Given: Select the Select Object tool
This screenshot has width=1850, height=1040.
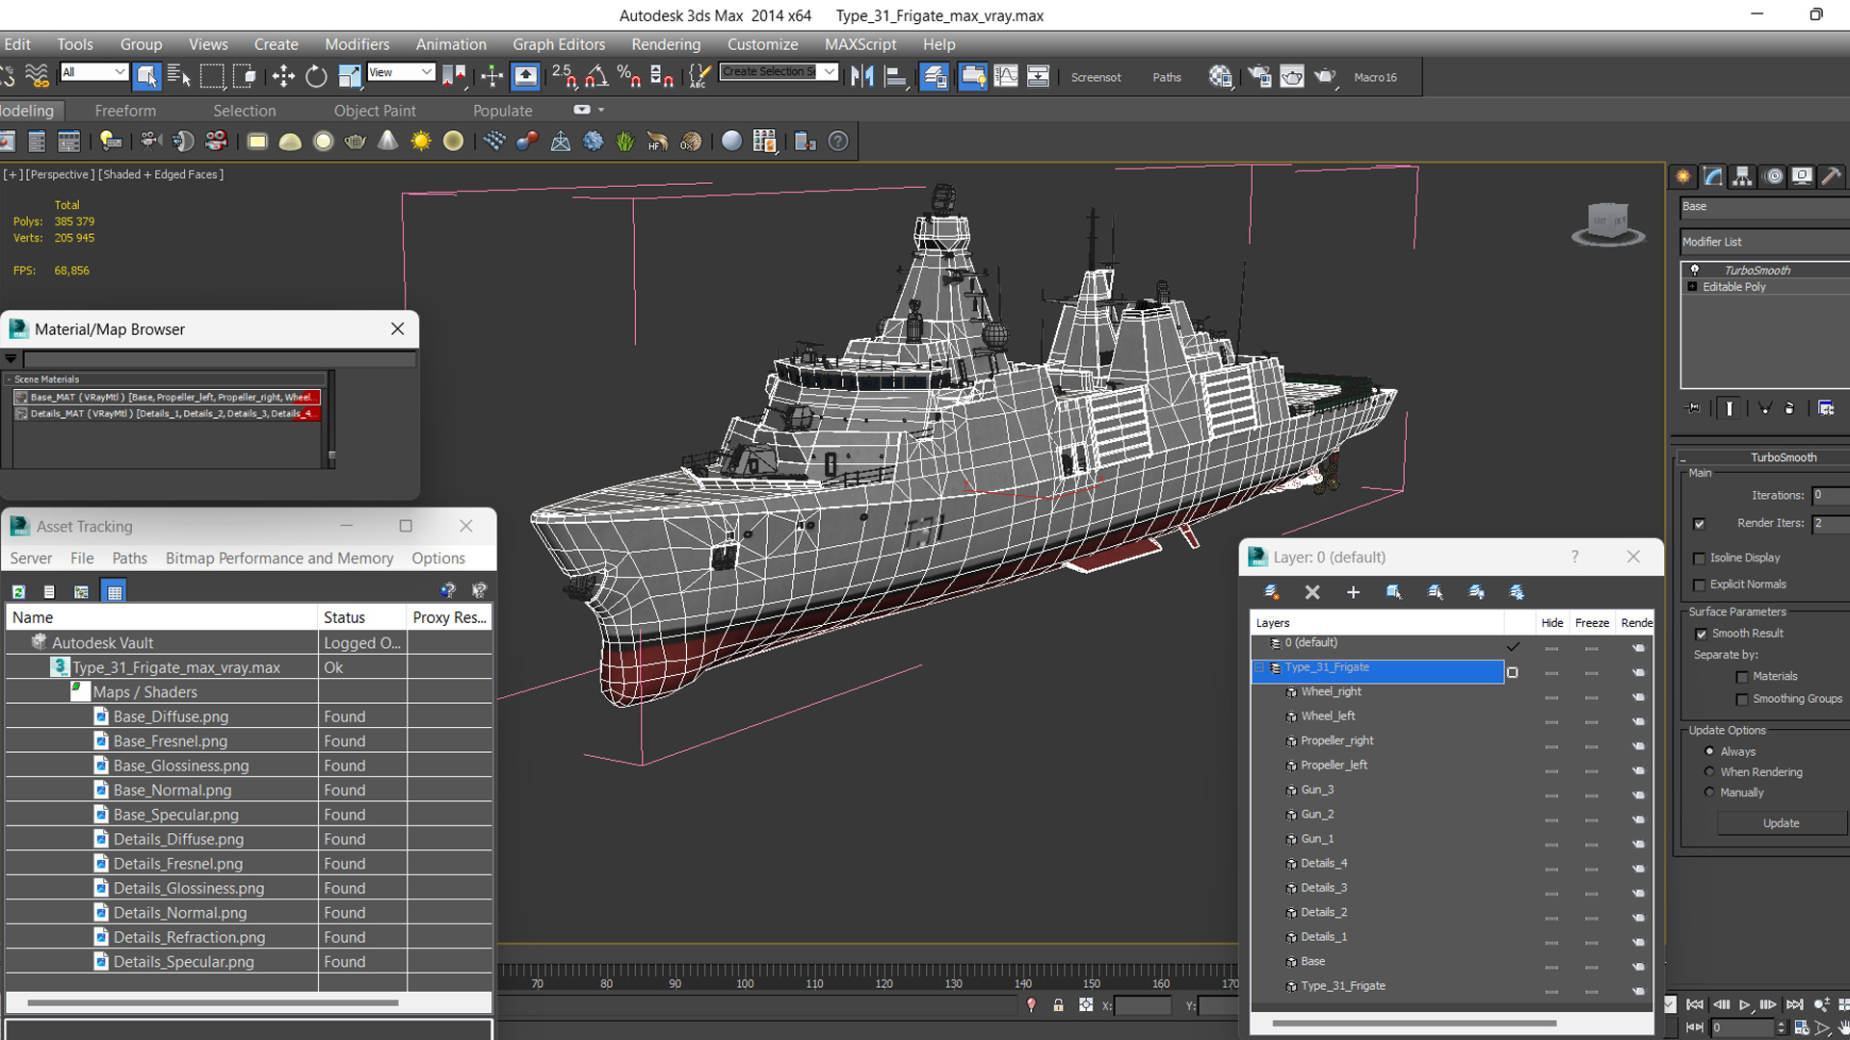Looking at the screenshot, I should 147,77.
